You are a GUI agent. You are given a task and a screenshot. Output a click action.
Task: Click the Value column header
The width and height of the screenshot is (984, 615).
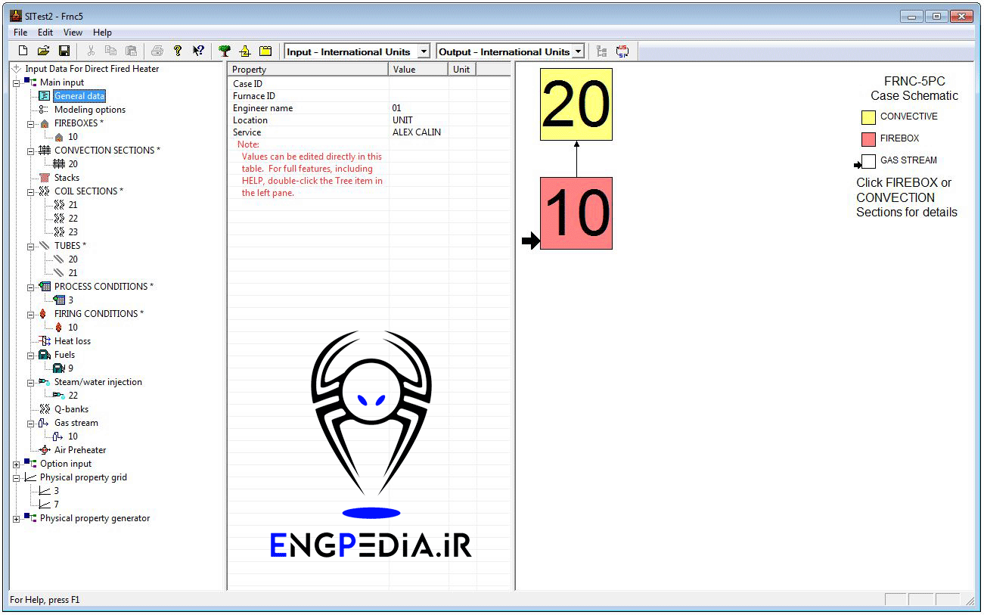[x=418, y=69]
